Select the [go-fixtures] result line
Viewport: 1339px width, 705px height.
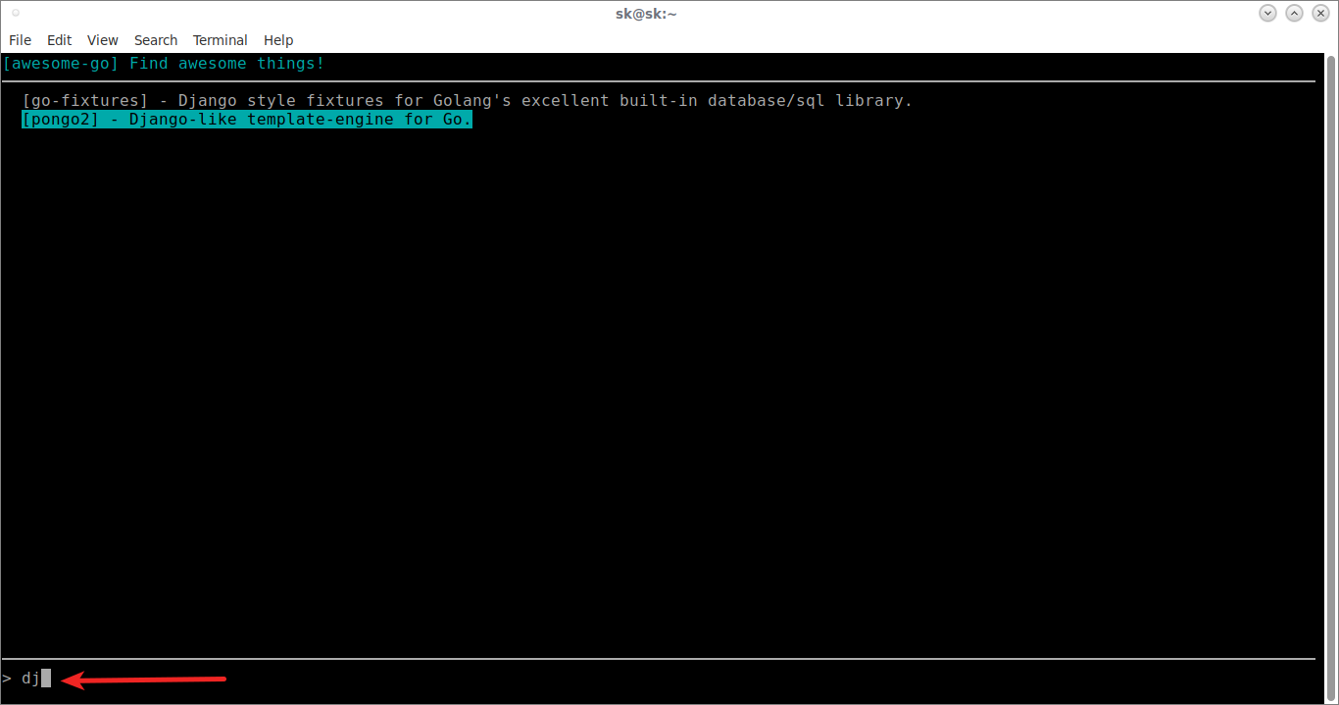467,100
